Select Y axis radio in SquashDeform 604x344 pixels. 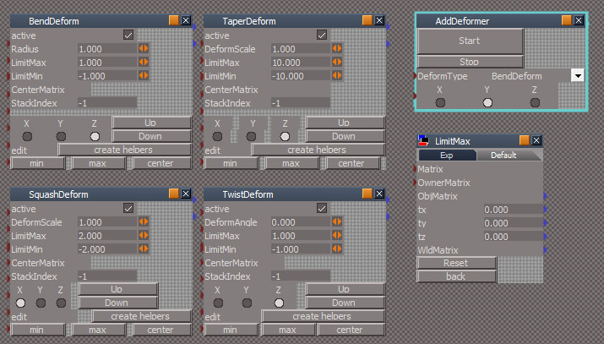click(x=41, y=303)
